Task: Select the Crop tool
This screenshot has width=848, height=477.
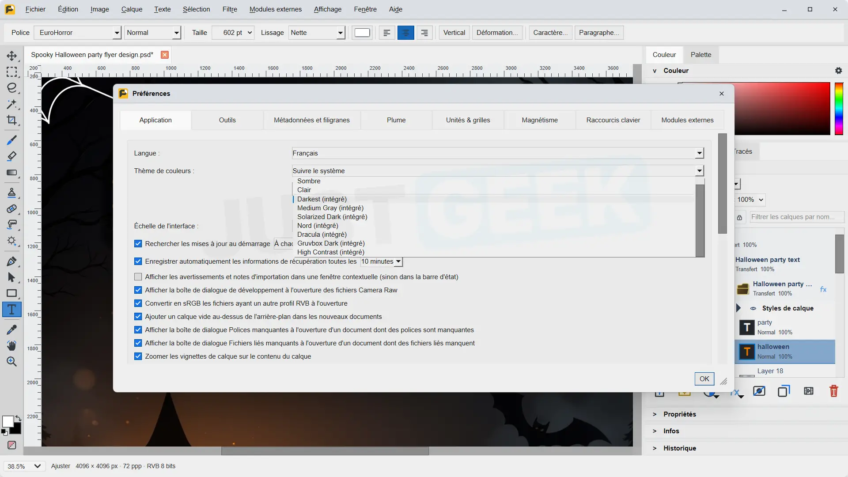Action: coord(12,120)
